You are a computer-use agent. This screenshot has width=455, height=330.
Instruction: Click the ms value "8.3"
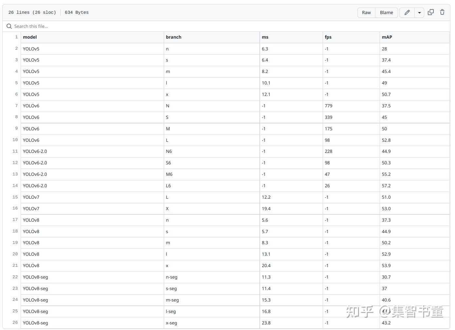[265, 243]
